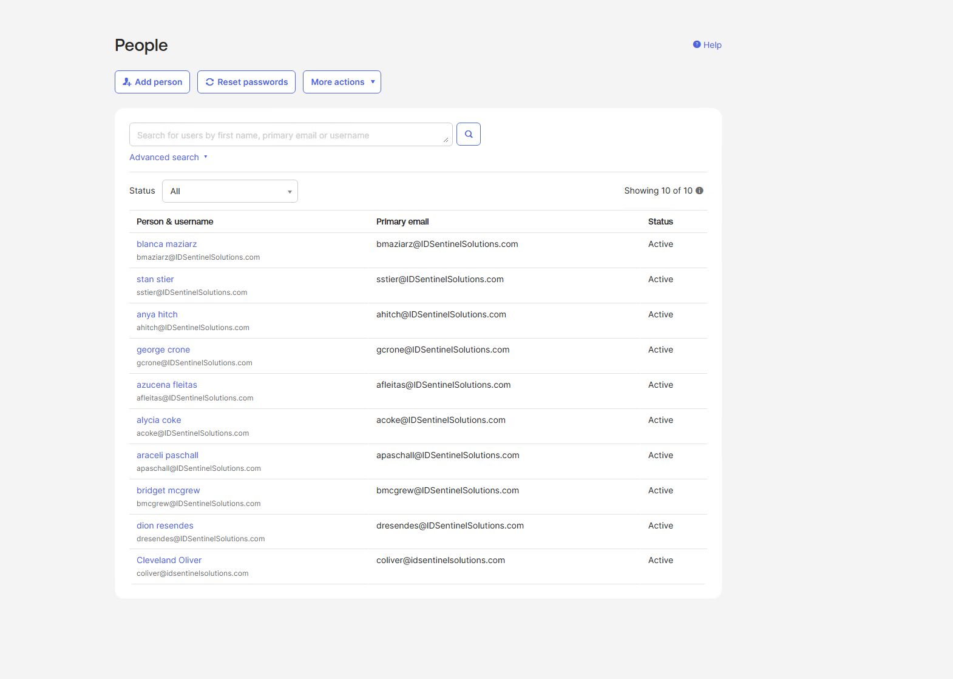Click the Showing 10 of 10 text
953x679 pixels.
[x=658, y=191]
